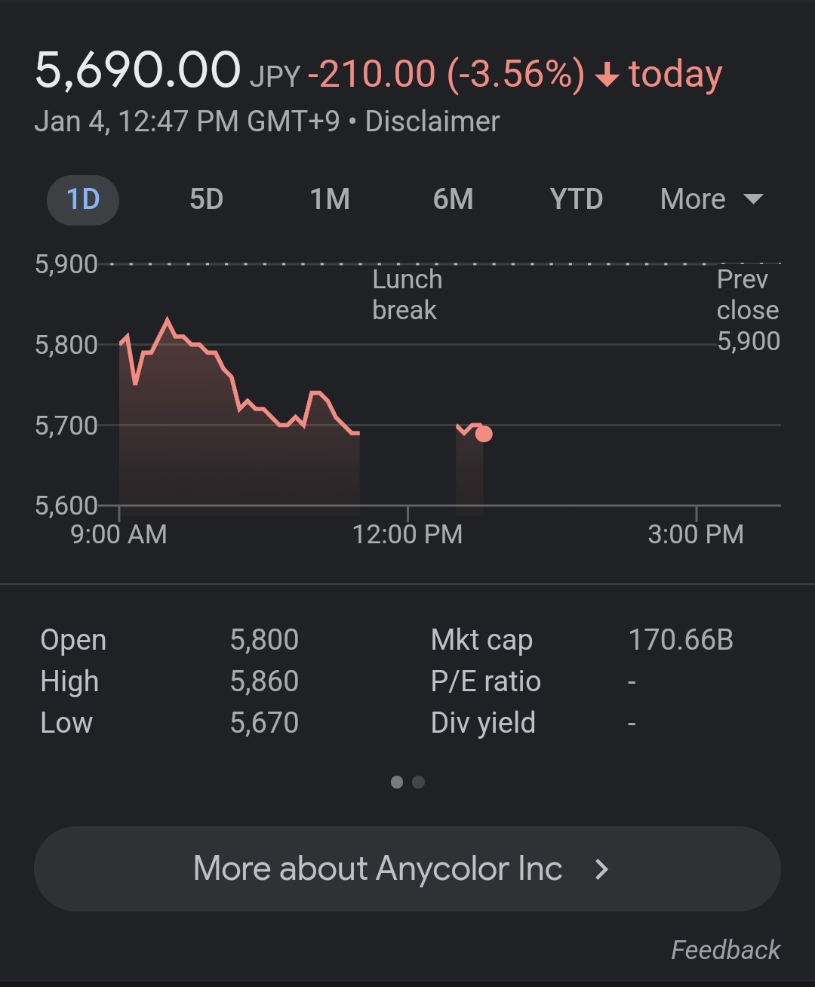Screen dimensions: 815x987
Task: Click the Lunch break label on chart
Action: click(x=407, y=294)
